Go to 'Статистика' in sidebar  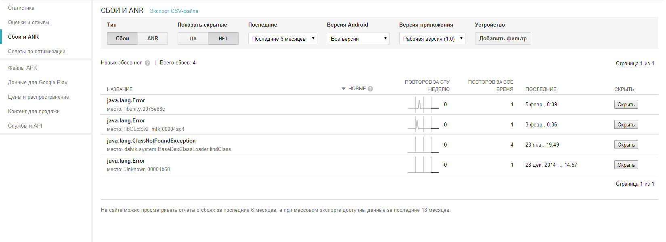point(21,8)
